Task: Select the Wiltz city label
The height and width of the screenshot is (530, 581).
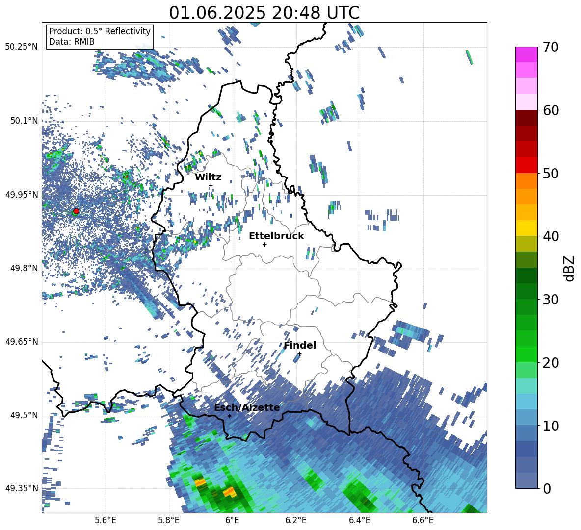Action: (x=208, y=177)
